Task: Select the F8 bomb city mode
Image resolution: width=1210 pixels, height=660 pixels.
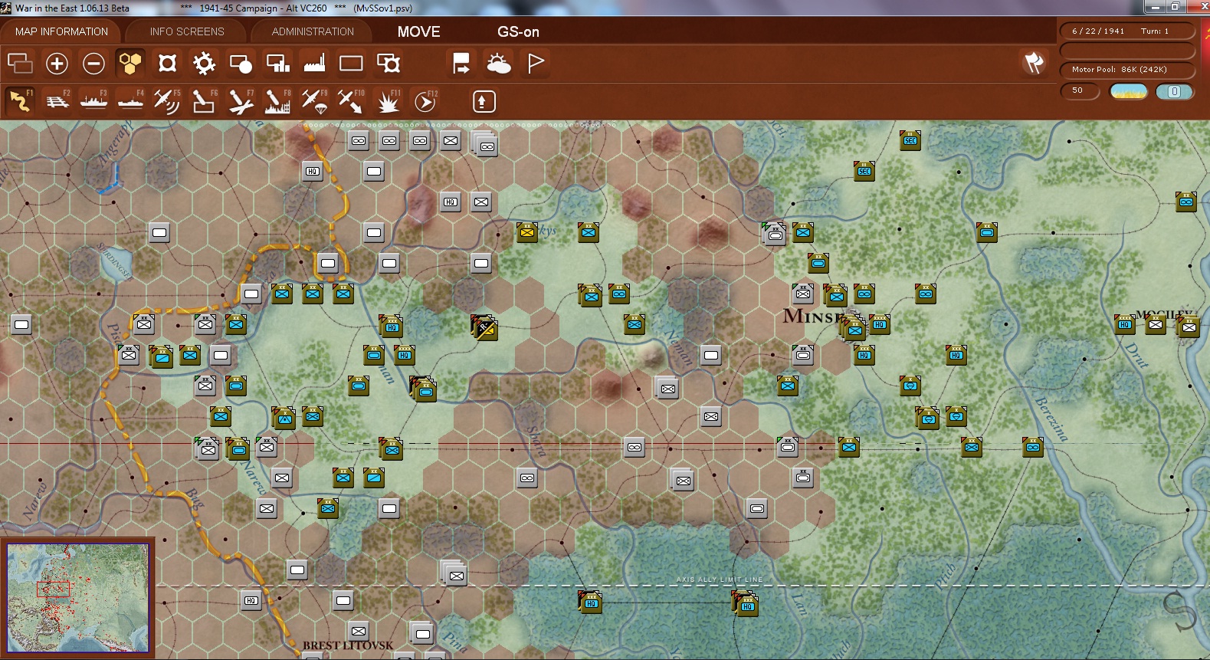Action: [277, 101]
